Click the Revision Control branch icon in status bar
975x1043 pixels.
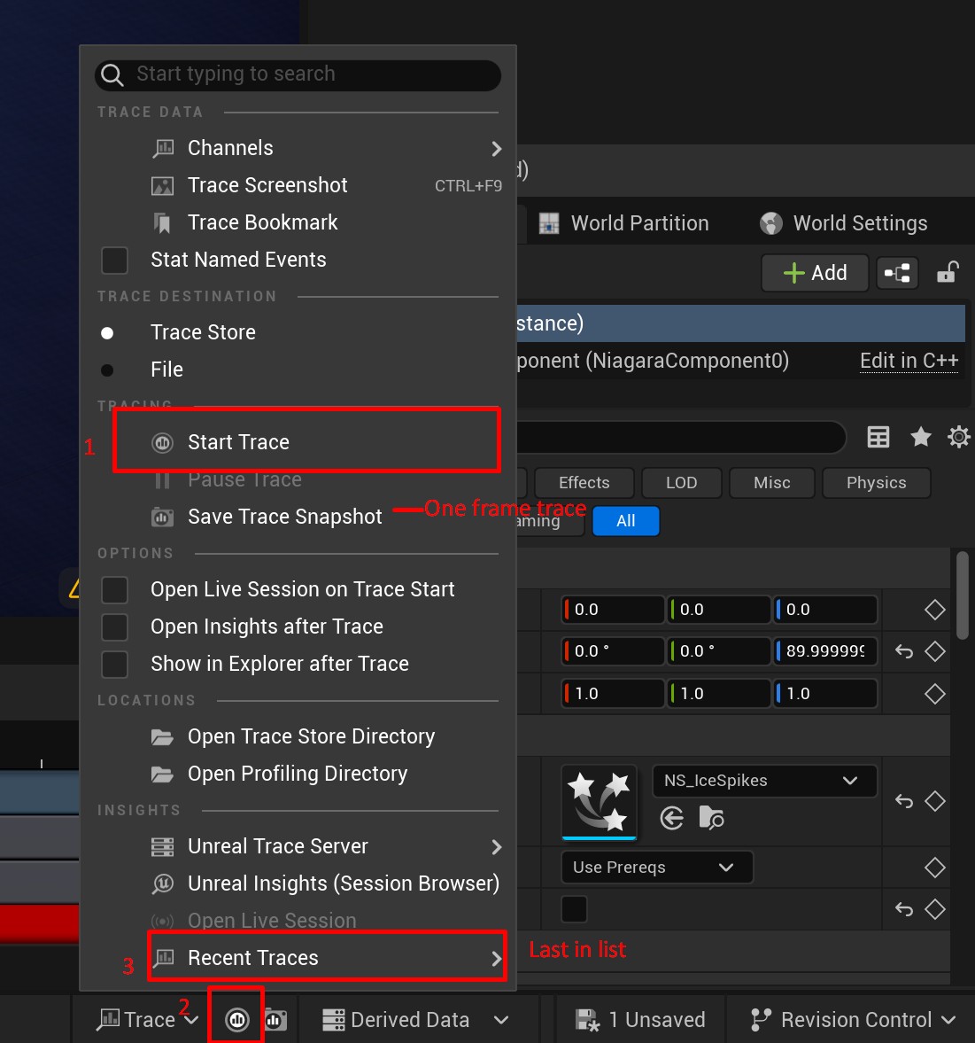[759, 1019]
